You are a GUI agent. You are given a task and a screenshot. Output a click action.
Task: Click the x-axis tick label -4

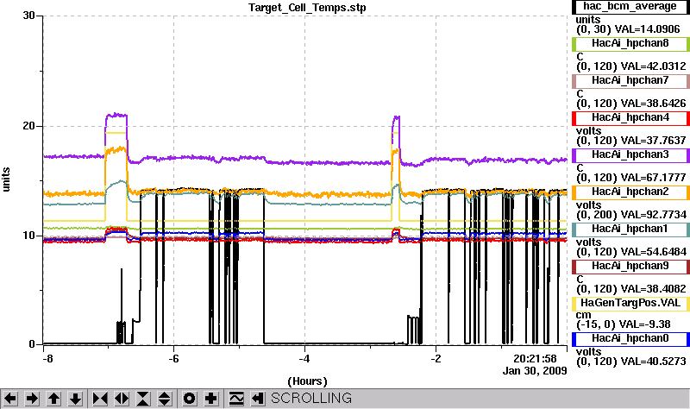(304, 359)
